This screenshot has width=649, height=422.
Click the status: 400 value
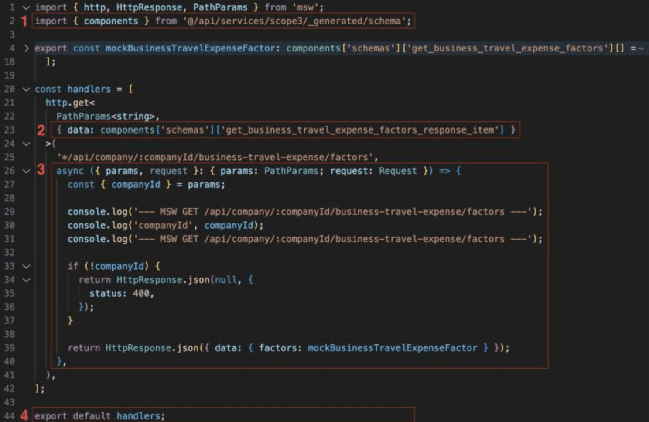pos(141,294)
